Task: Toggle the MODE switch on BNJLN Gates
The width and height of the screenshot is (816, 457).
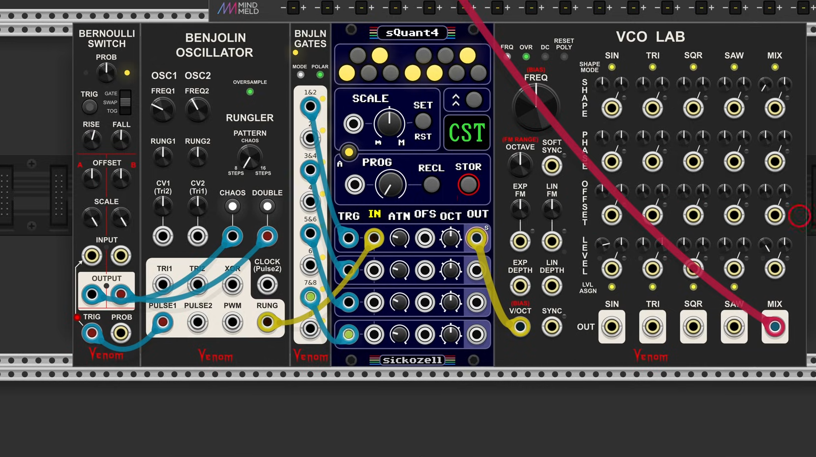Action: click(x=300, y=74)
